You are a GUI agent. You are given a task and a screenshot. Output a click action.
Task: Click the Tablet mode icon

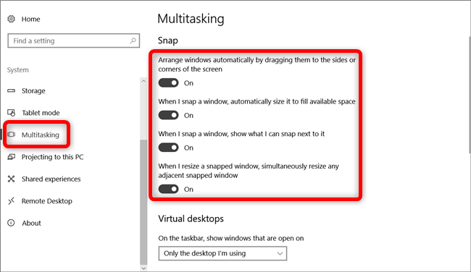(11, 113)
